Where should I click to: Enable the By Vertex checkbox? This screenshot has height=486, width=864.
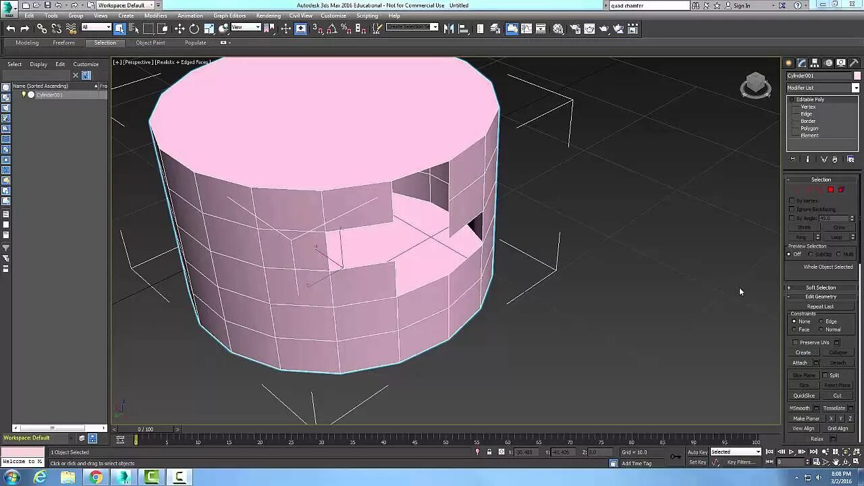point(792,200)
